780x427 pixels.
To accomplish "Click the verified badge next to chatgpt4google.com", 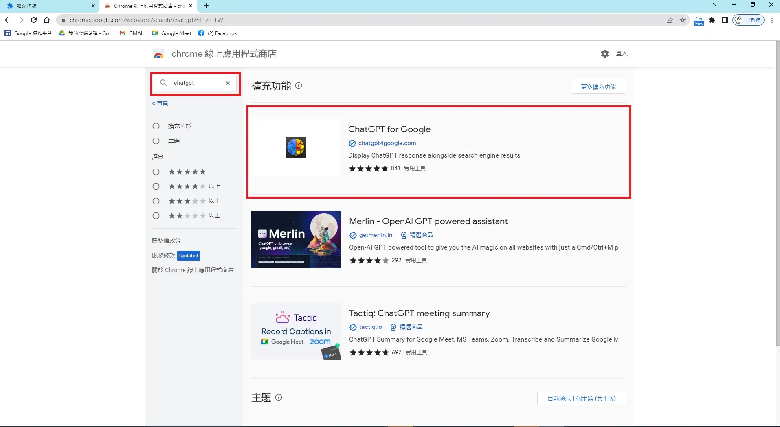I will (352, 143).
